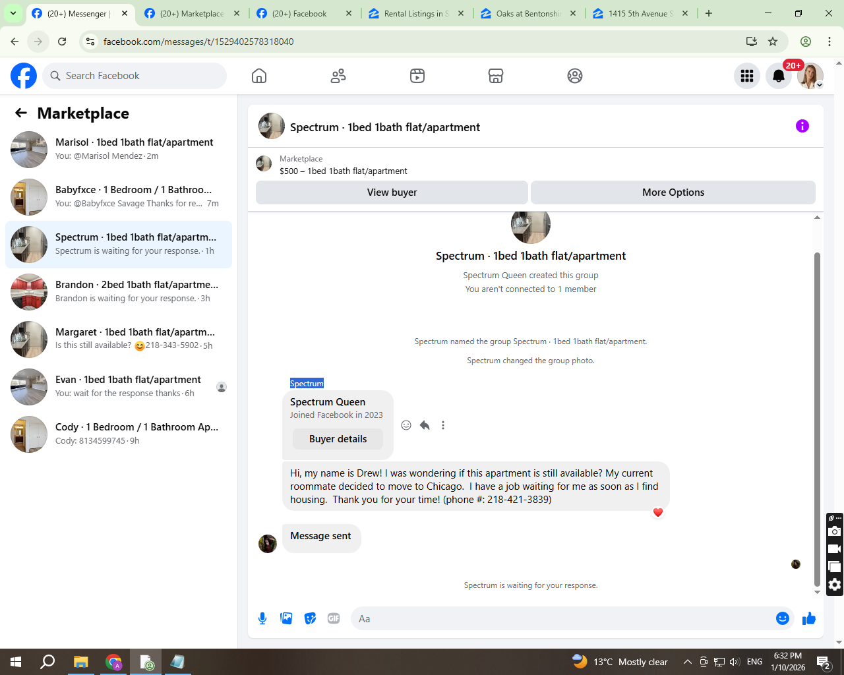
Task: Open the Spectrum group photo in chat
Action: click(531, 226)
